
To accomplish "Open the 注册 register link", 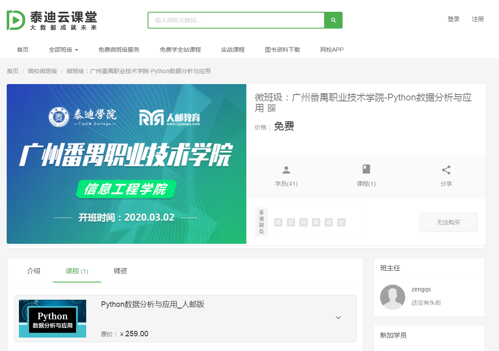I will pos(478,19).
